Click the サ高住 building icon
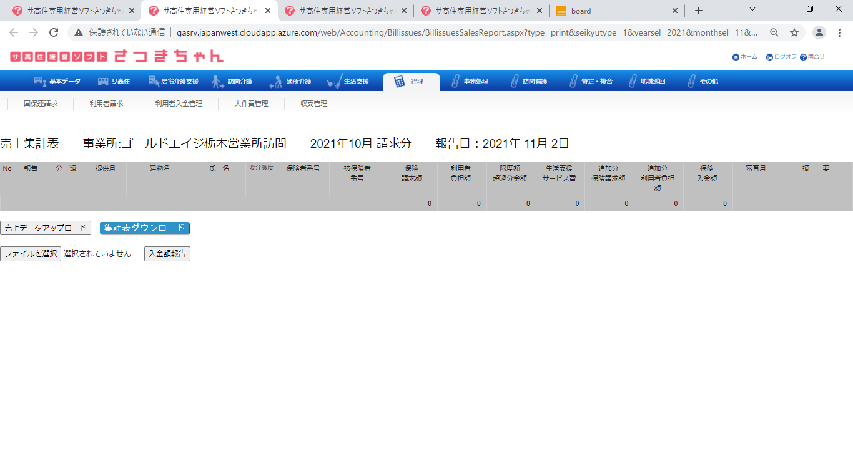The width and height of the screenshot is (853, 454). click(x=103, y=82)
